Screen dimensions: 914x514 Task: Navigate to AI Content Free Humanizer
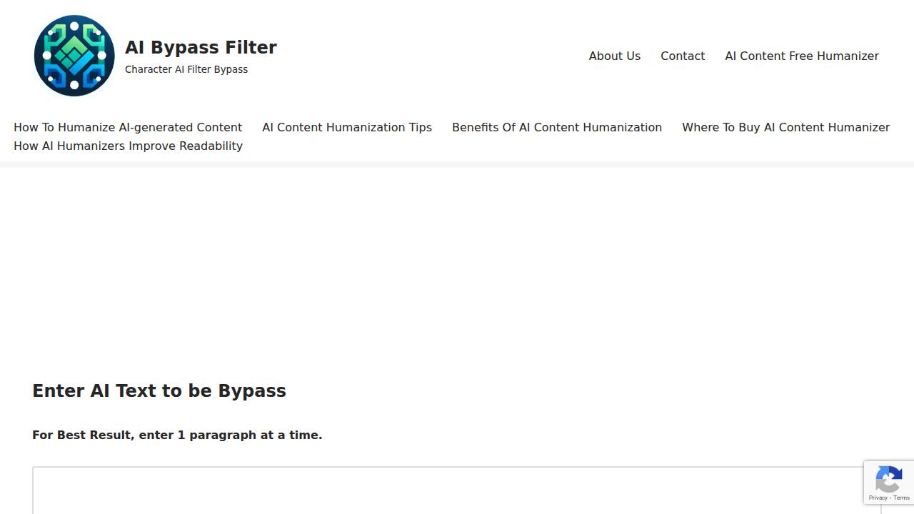[x=801, y=56]
